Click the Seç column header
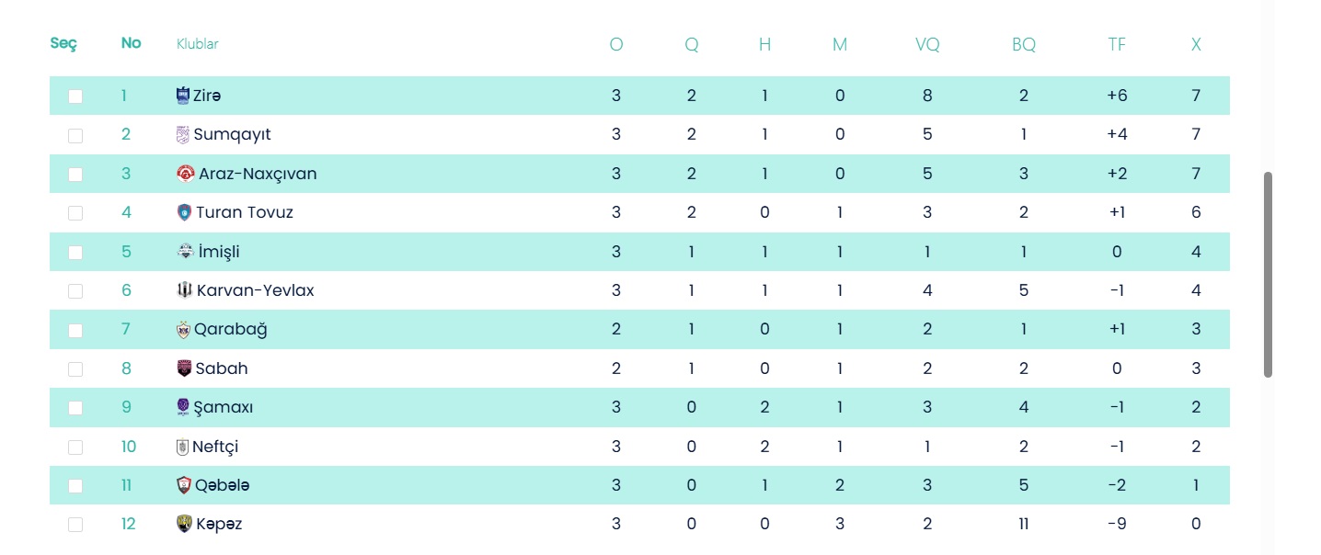The image size is (1321, 555). pyautogui.click(x=63, y=43)
